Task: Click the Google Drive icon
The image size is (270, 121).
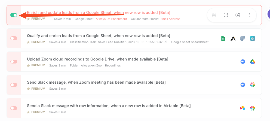Action: (x=252, y=62)
